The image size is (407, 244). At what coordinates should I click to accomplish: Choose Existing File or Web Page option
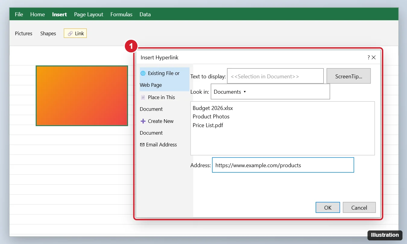pyautogui.click(x=165, y=79)
